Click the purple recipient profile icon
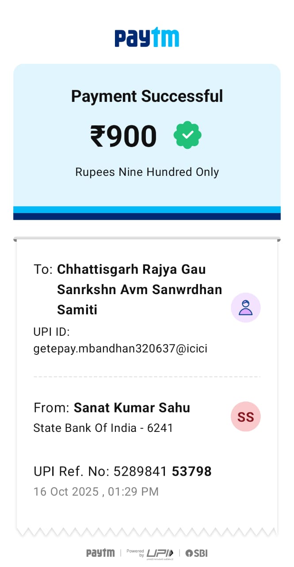294x567 pixels. point(245,307)
